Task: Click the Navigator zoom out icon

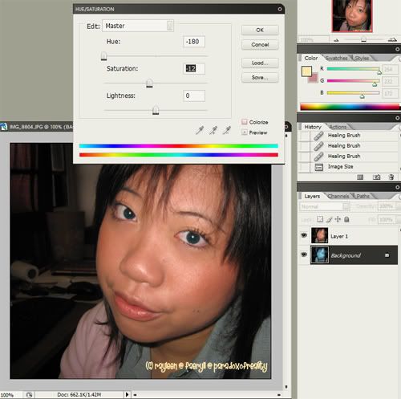Action: pos(336,40)
